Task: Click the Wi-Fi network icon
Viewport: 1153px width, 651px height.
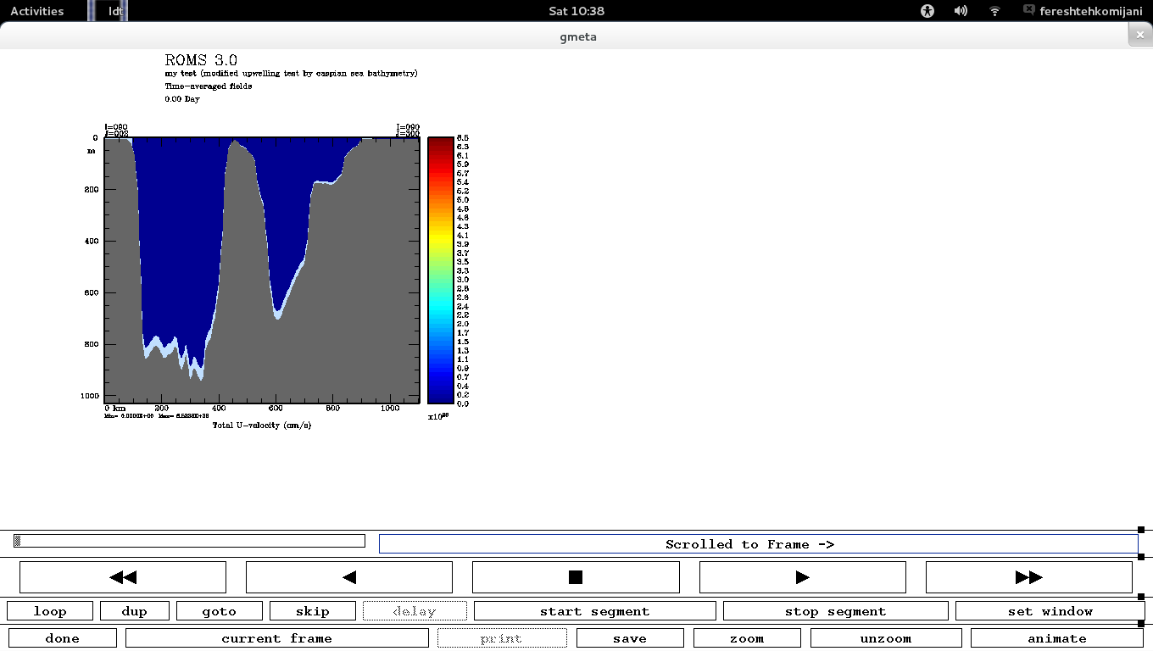Action: pyautogui.click(x=994, y=11)
